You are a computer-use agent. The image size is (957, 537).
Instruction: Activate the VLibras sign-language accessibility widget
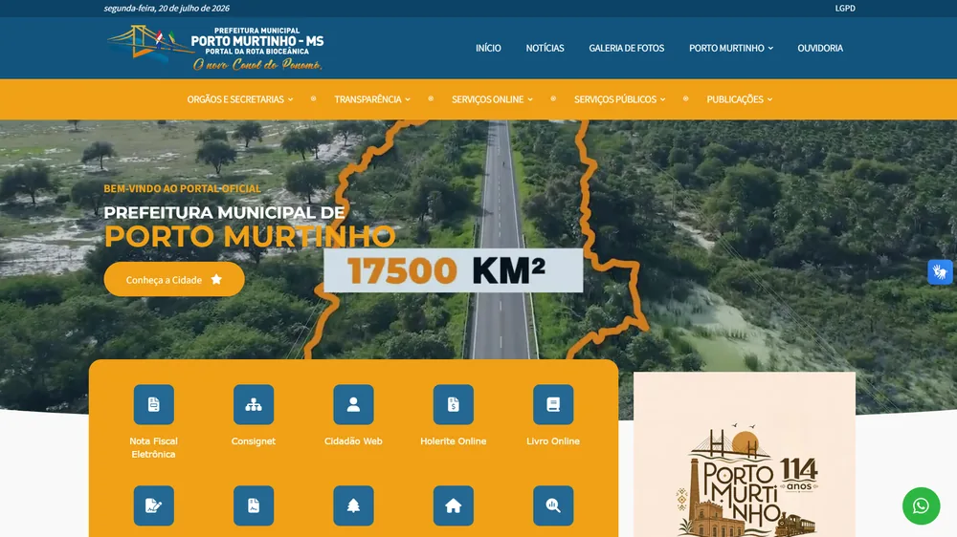940,272
